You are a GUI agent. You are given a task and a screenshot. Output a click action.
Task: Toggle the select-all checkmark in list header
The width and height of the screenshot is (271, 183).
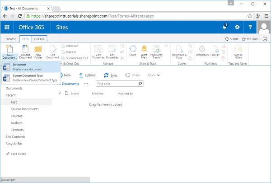(x=60, y=94)
